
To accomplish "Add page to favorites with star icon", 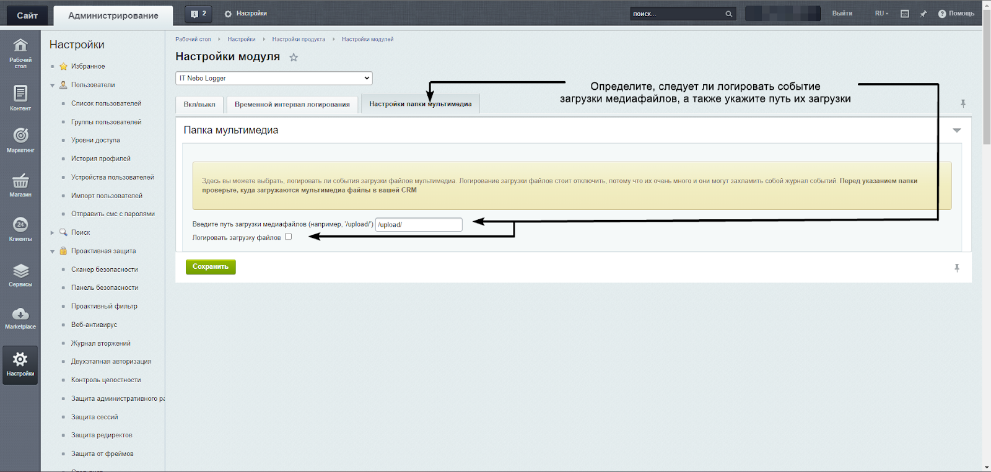I will [294, 58].
